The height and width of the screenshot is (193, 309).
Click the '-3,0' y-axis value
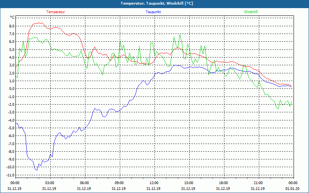(x=11, y=112)
